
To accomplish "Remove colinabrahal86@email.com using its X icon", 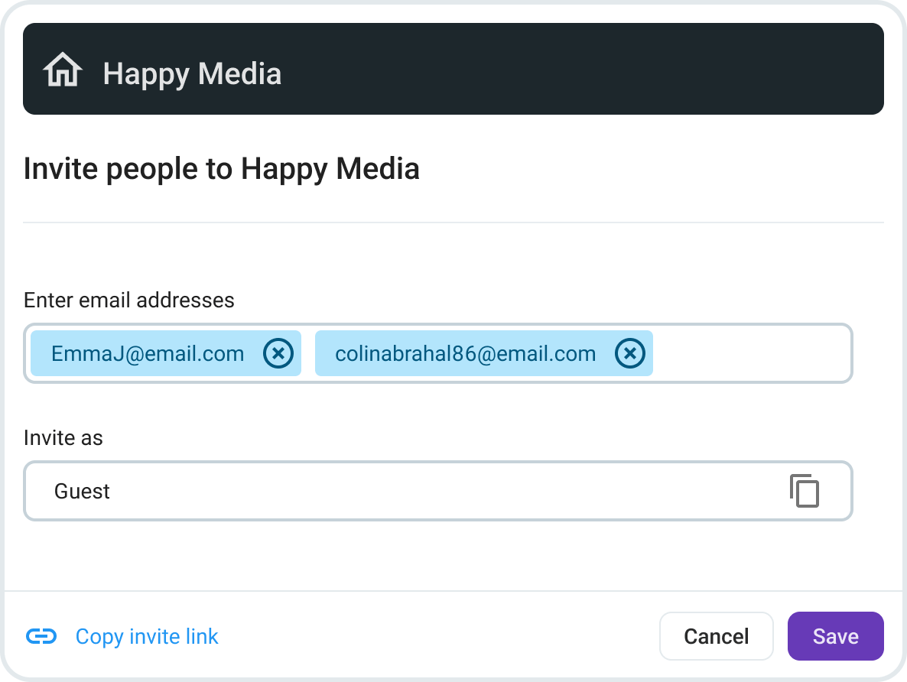I will click(x=630, y=353).
